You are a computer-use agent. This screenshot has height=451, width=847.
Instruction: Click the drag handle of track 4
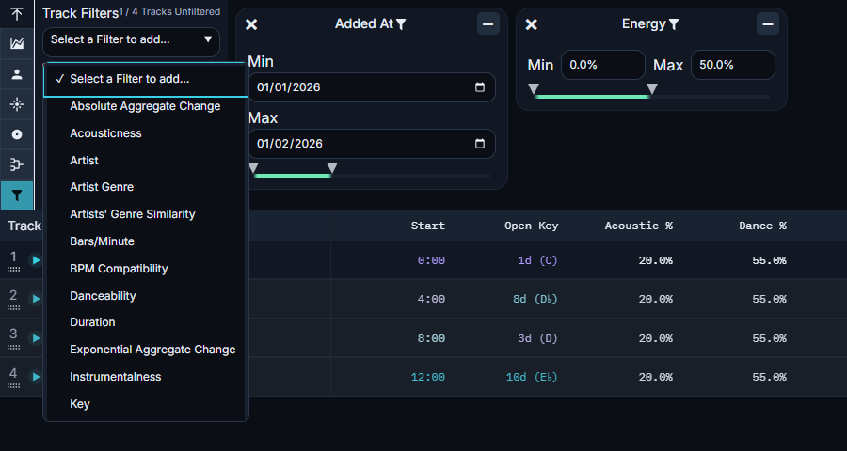(13, 386)
